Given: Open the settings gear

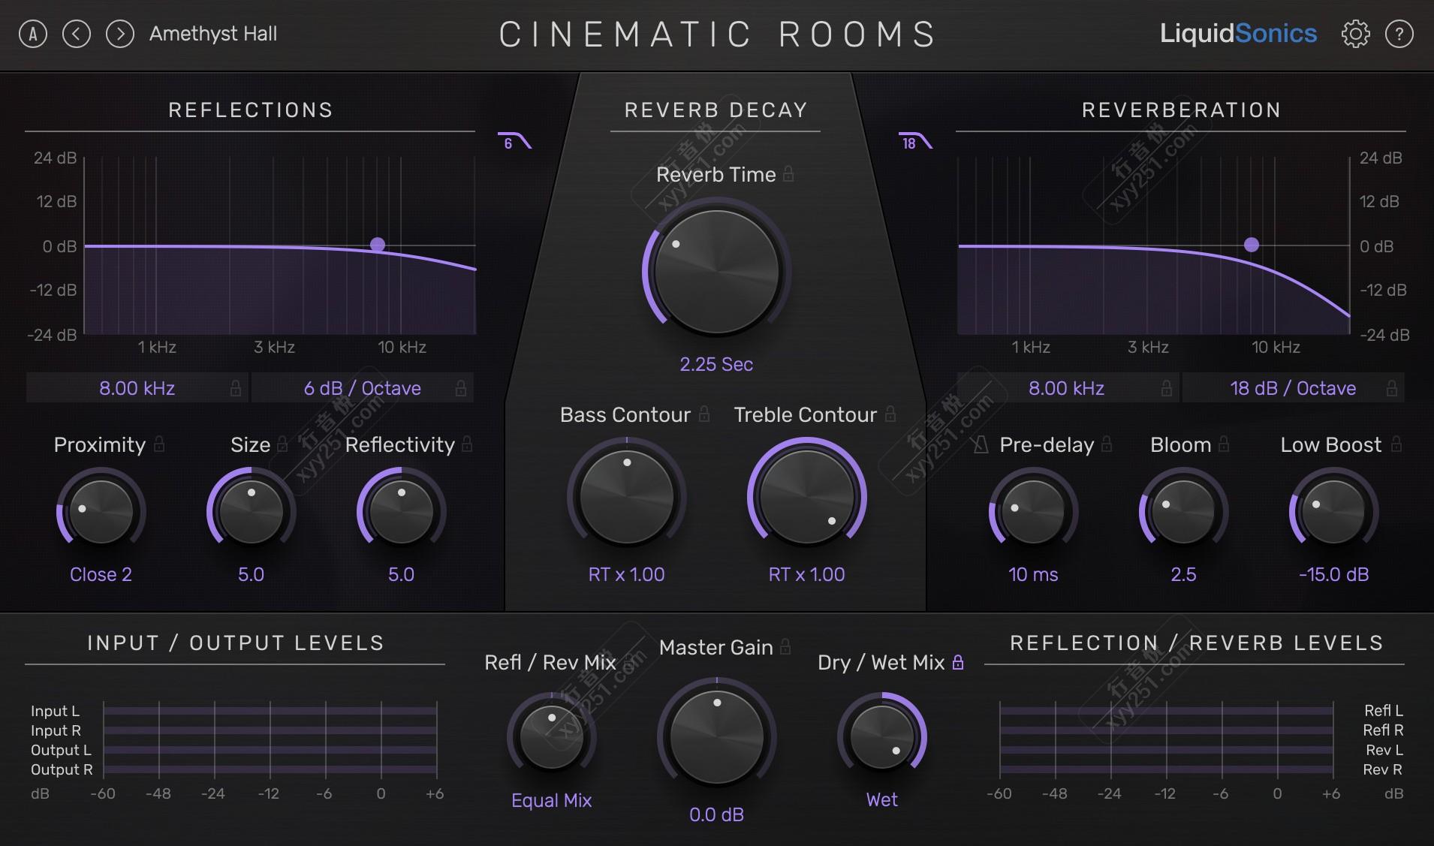Looking at the screenshot, I should click(x=1356, y=34).
